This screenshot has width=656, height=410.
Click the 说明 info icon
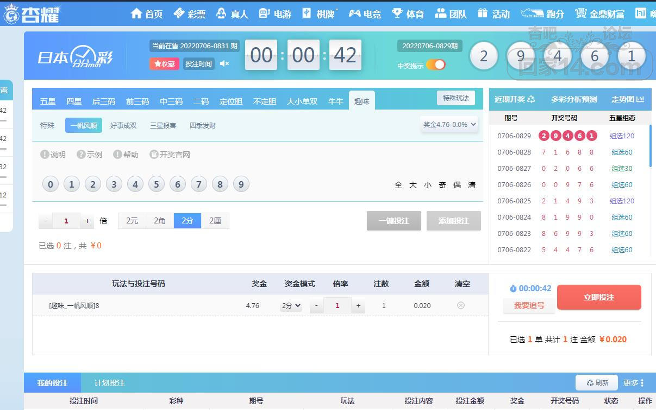(45, 155)
